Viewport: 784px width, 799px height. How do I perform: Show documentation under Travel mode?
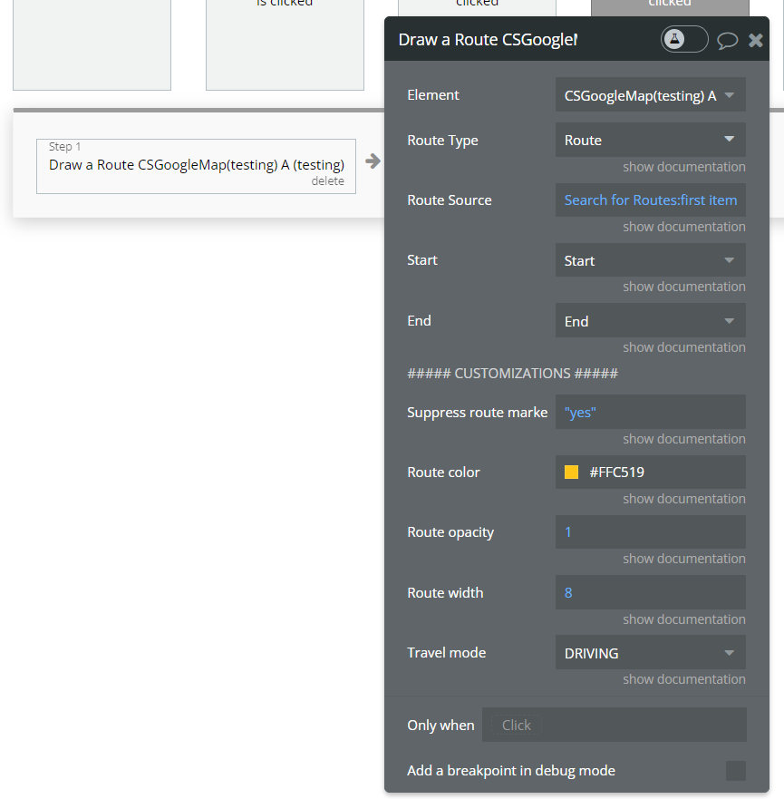click(x=683, y=680)
